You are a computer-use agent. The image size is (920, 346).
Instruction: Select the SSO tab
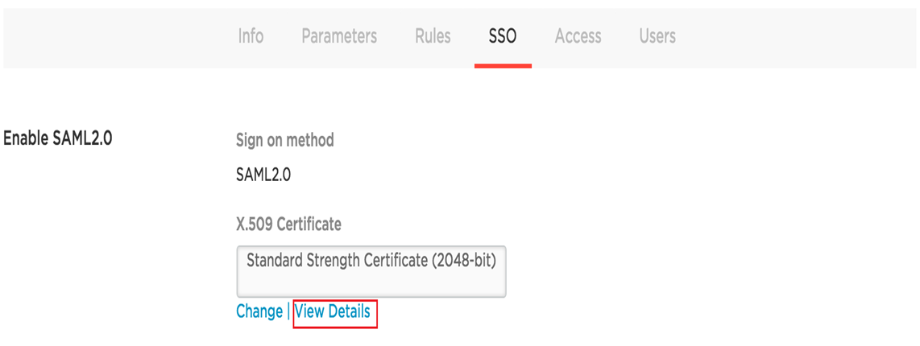point(502,36)
